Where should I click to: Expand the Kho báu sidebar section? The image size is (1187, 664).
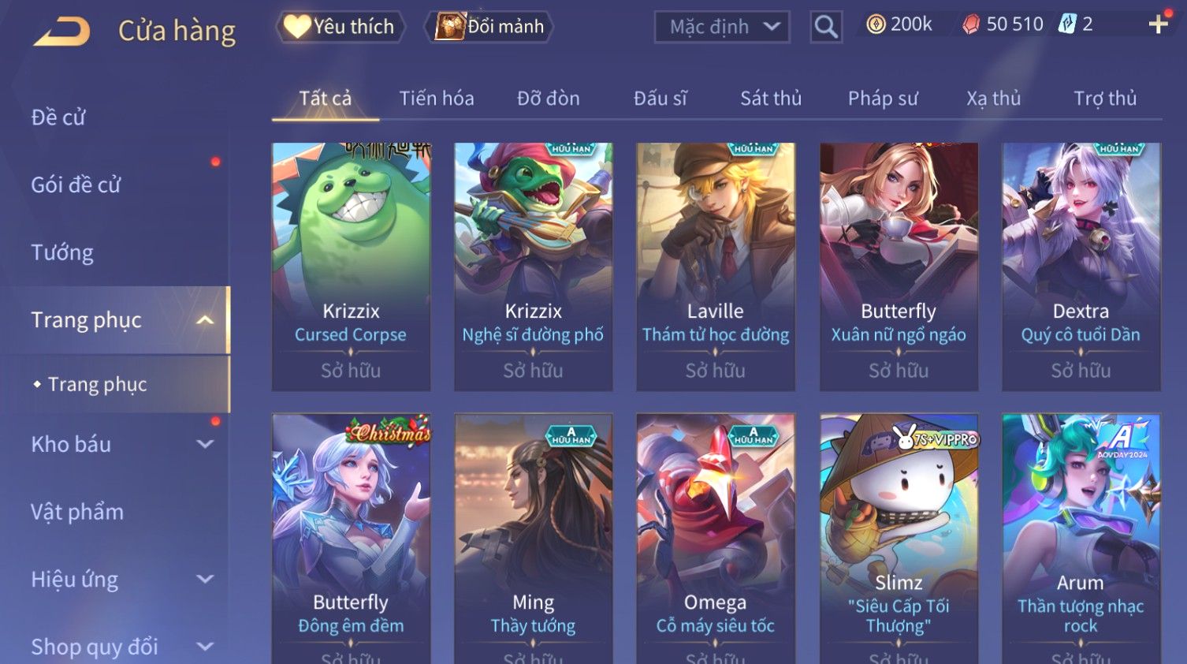pos(205,444)
